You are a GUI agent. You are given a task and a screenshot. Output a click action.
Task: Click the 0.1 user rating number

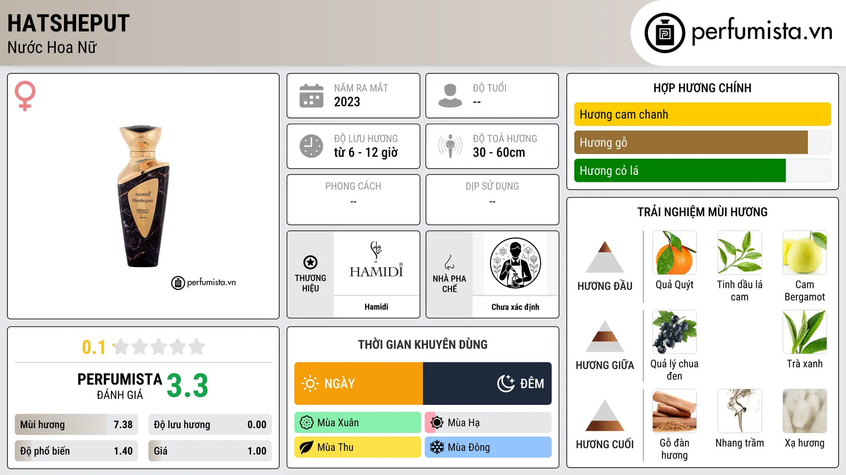94,347
